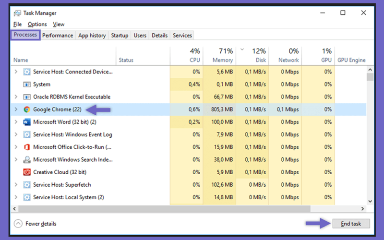The image size is (384, 240).
Task: Click the System process icon
Action: click(x=27, y=84)
